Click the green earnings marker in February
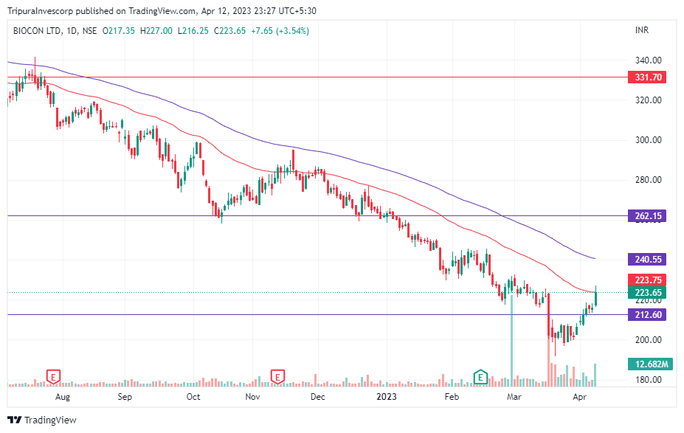The width and height of the screenshot is (684, 433). click(x=480, y=377)
